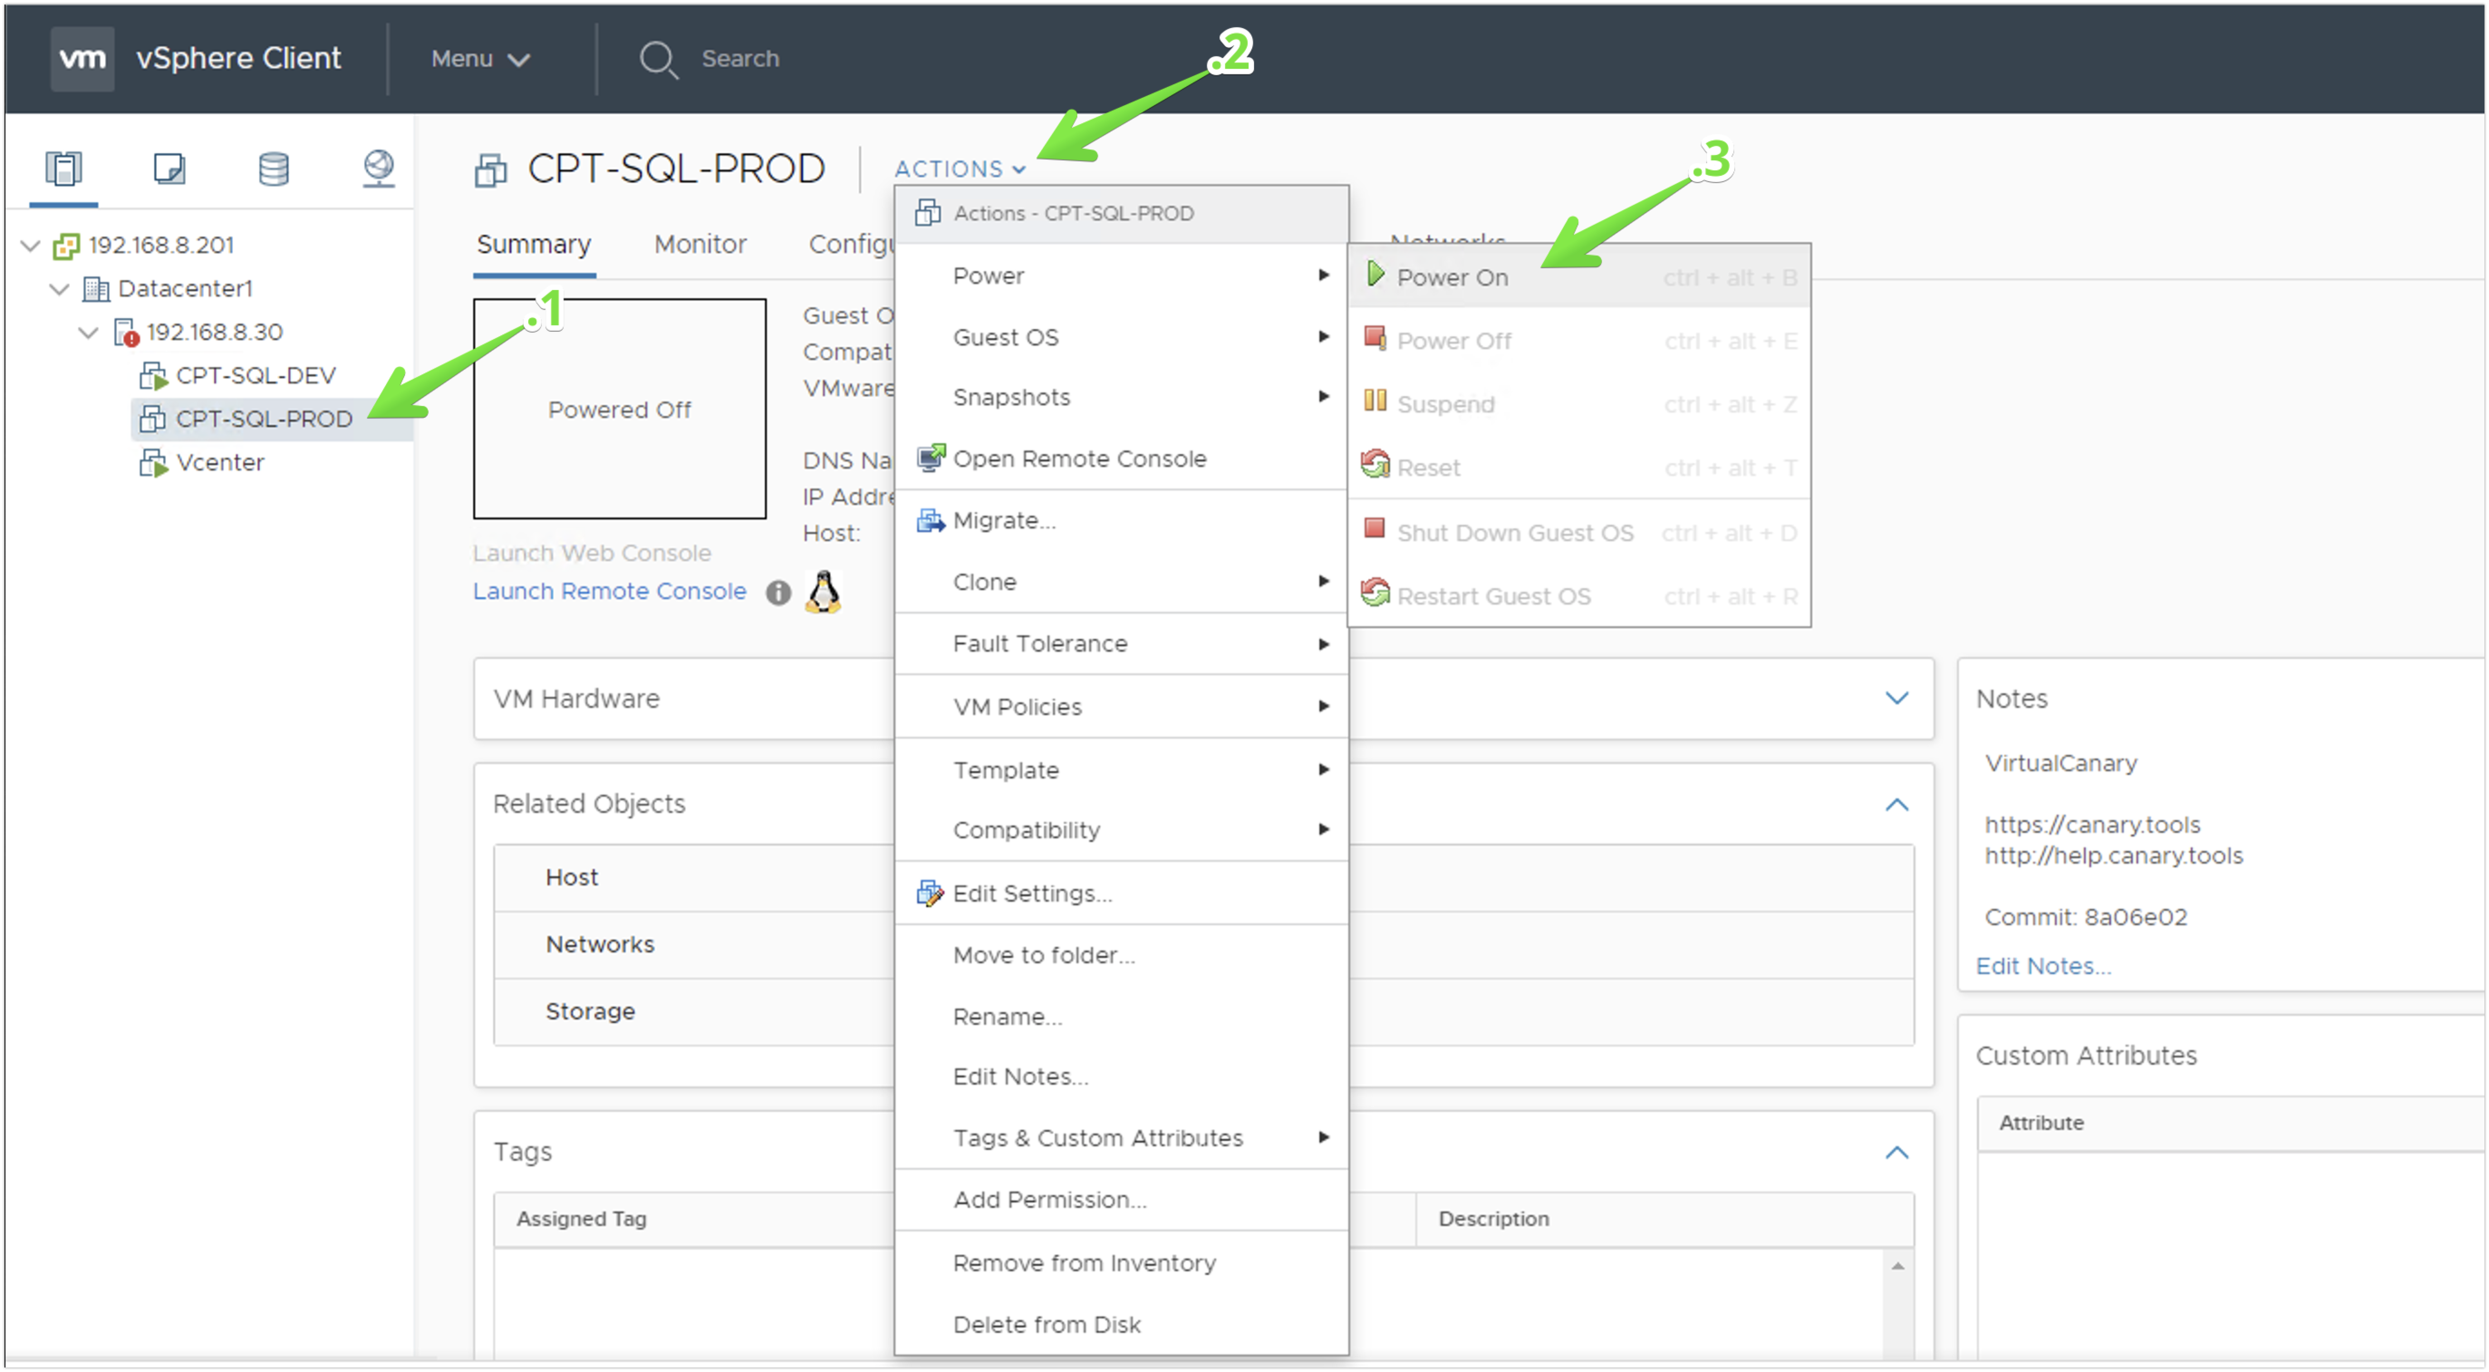Click the Datacenter1 datacenter icon
This screenshot has height=1372, width=2489.
(x=96, y=289)
